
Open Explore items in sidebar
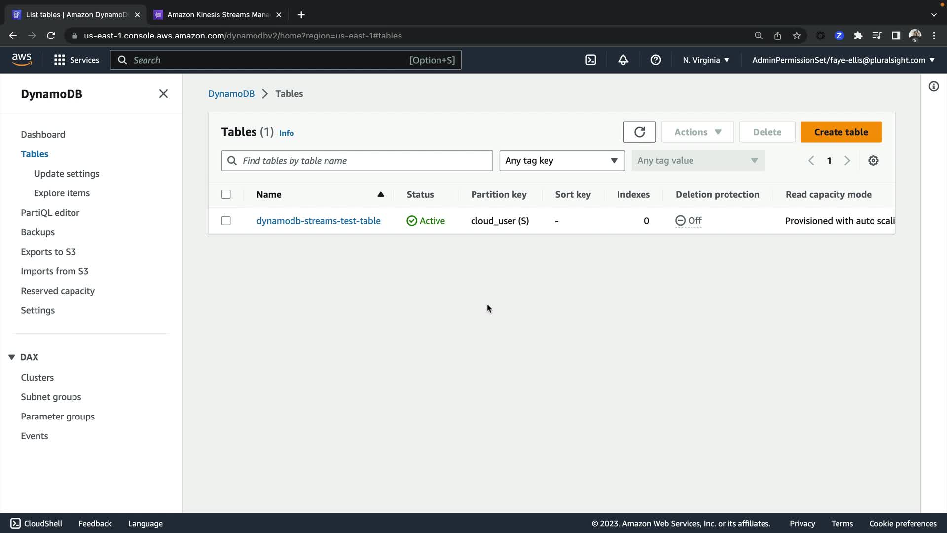pos(62,193)
